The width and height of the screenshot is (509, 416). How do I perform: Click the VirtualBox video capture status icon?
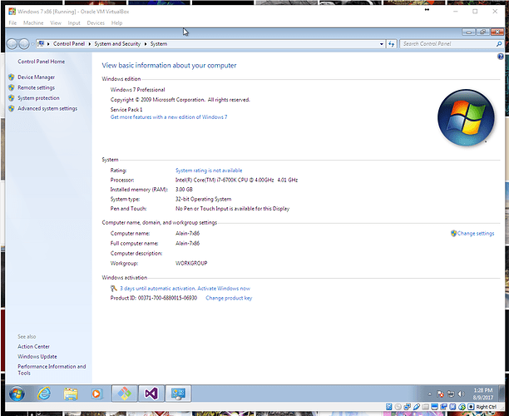tap(444, 407)
